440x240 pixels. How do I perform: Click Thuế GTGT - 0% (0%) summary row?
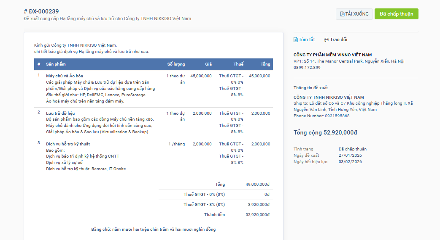tap(216, 195)
